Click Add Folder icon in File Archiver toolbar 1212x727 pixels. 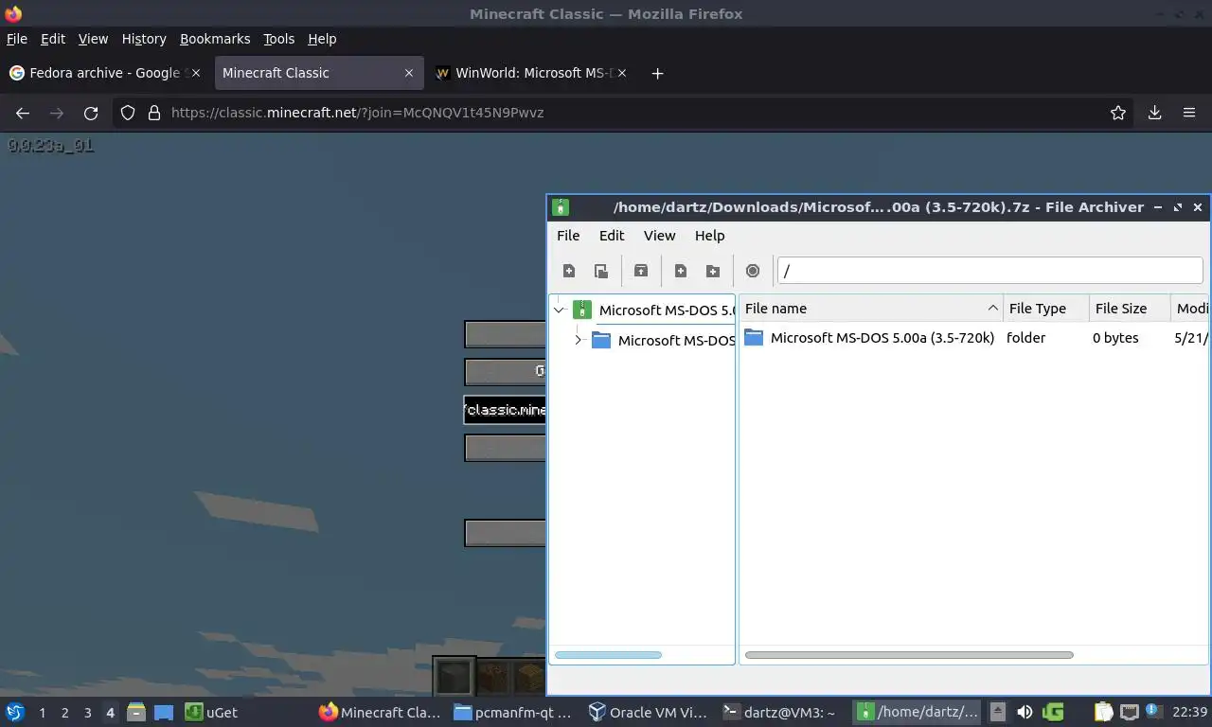pos(713,271)
